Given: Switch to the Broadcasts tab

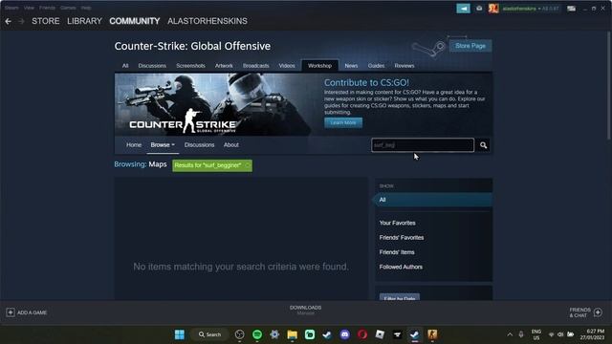Looking at the screenshot, I should [256, 66].
